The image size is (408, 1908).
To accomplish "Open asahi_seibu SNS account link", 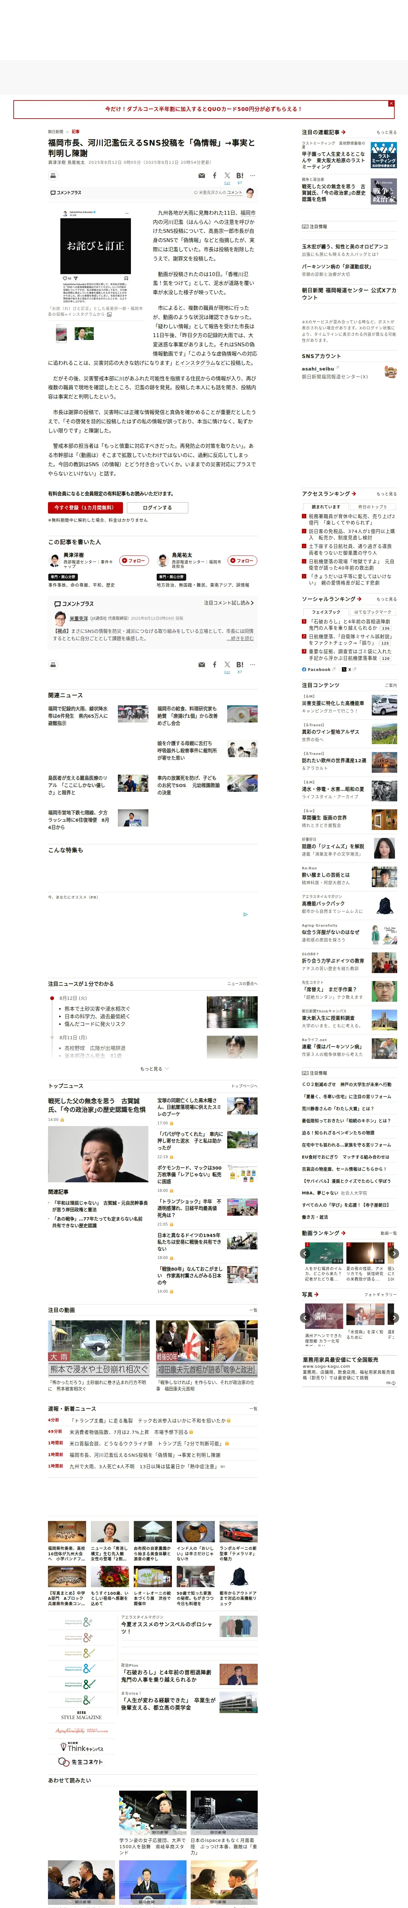I will coord(318,368).
